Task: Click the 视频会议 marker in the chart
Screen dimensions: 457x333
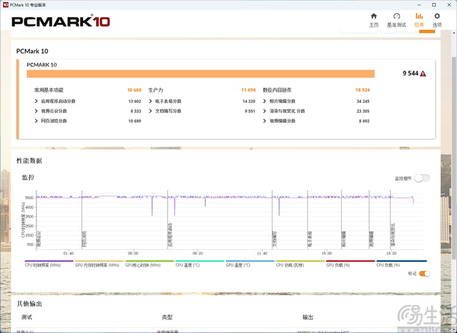Action: tap(39, 239)
